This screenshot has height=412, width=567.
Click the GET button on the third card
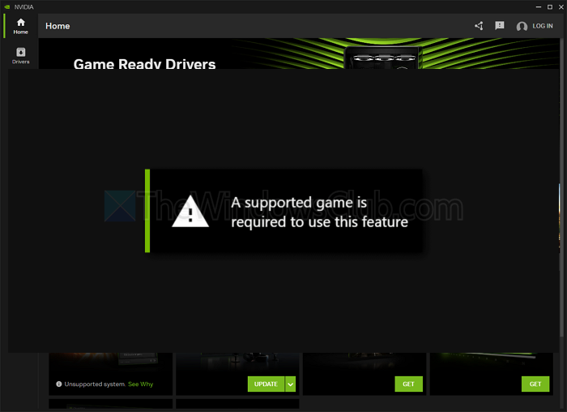pos(408,384)
